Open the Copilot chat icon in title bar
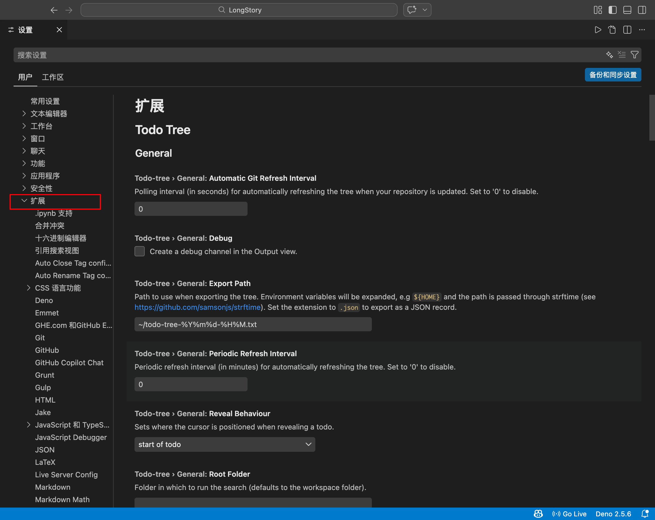The image size is (655, 520). (412, 10)
